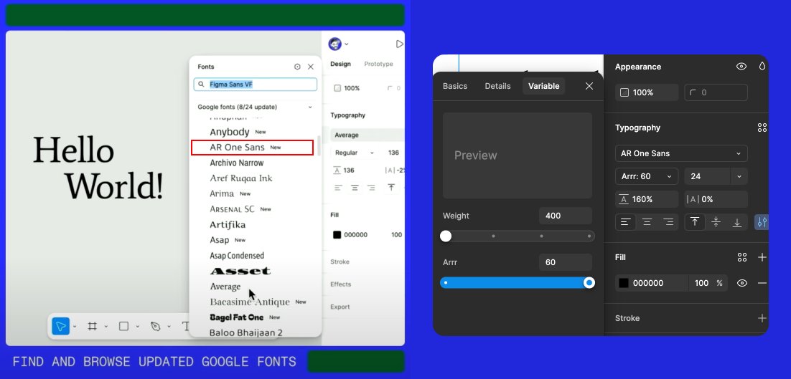This screenshot has height=379, width=791.
Task: Click the line height field showing 160%
Action: click(647, 199)
